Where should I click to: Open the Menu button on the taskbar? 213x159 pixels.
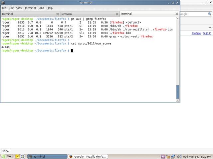[8, 156]
